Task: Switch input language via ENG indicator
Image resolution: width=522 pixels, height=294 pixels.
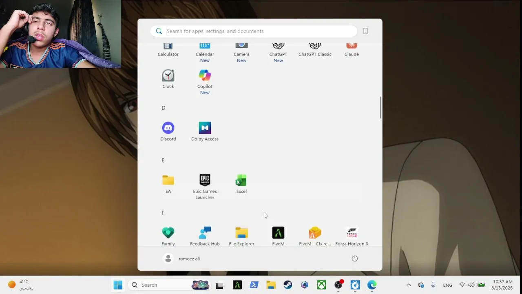Action: [x=447, y=285]
